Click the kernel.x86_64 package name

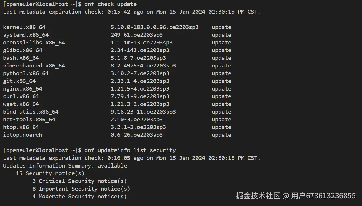point(24,27)
